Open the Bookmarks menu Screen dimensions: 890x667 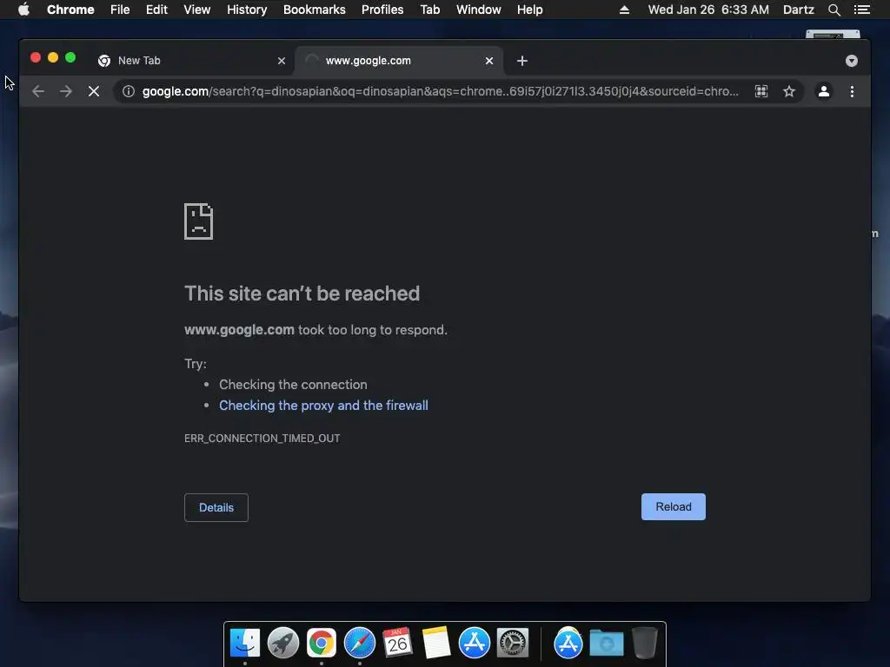point(315,10)
